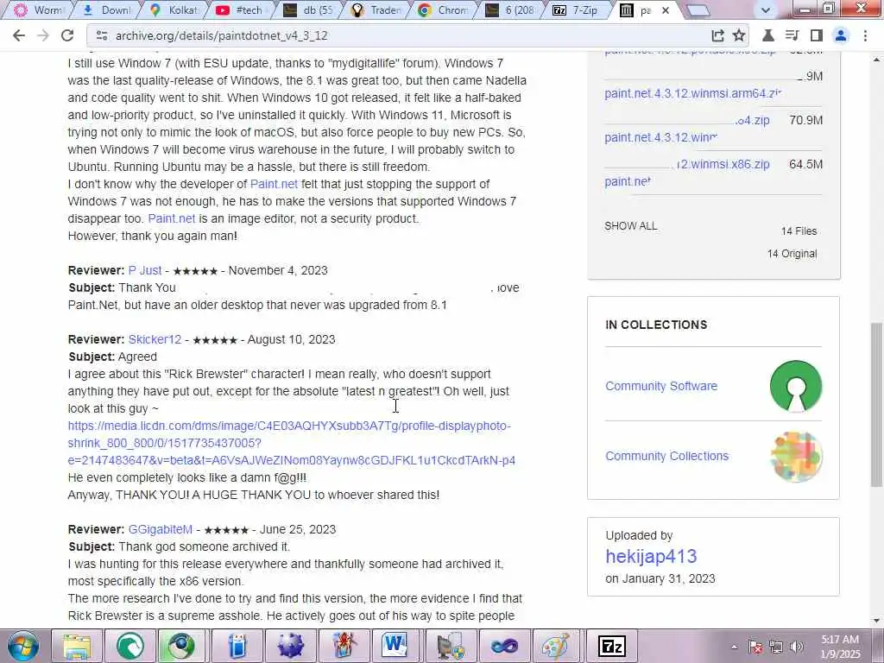Open Windows Explorer from taskbar
Image resolution: width=884 pixels, height=663 pixels.
pos(77,646)
